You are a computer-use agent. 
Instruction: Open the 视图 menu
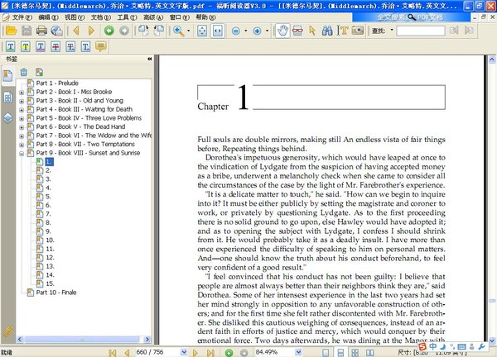coord(75,17)
